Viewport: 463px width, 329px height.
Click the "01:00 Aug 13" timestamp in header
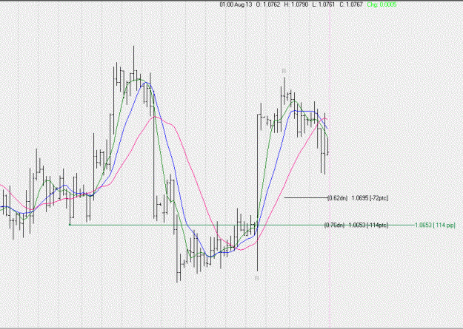236,4
